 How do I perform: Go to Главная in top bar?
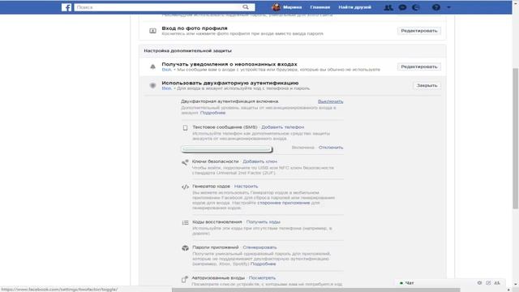click(x=320, y=7)
